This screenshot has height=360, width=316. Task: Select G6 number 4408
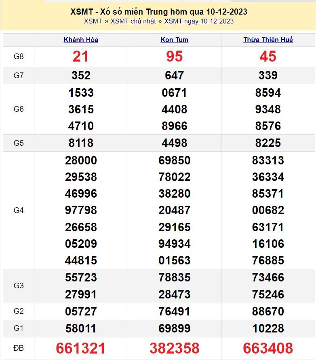175,109
